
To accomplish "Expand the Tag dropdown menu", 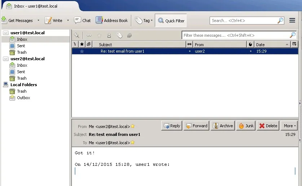I will [x=152, y=21].
